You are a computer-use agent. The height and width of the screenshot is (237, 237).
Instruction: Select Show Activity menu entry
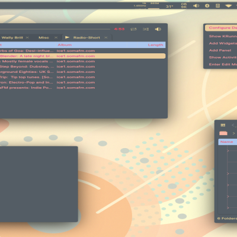coord(221,57)
